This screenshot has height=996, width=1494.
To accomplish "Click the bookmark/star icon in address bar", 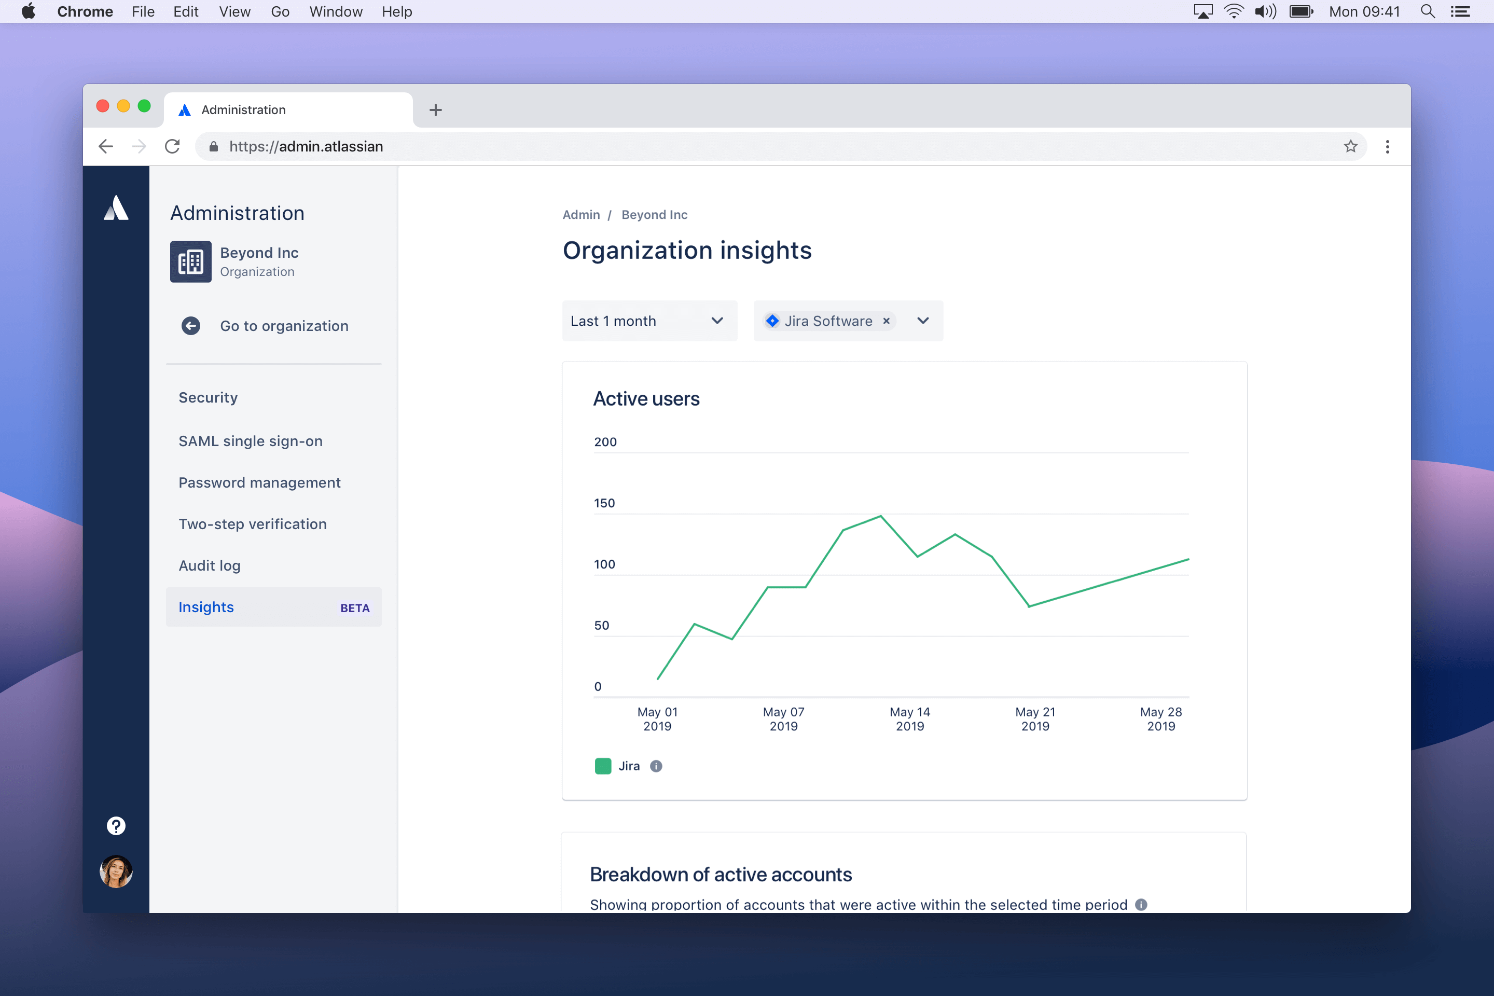I will pos(1351,146).
